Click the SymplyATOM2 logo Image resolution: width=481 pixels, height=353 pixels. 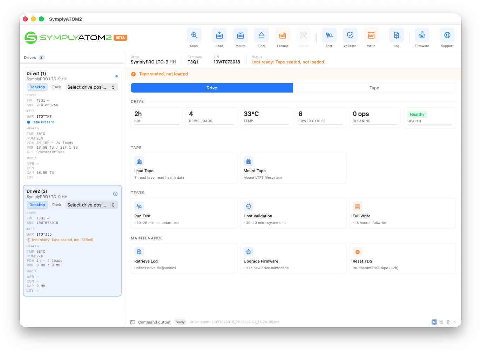[x=68, y=38]
